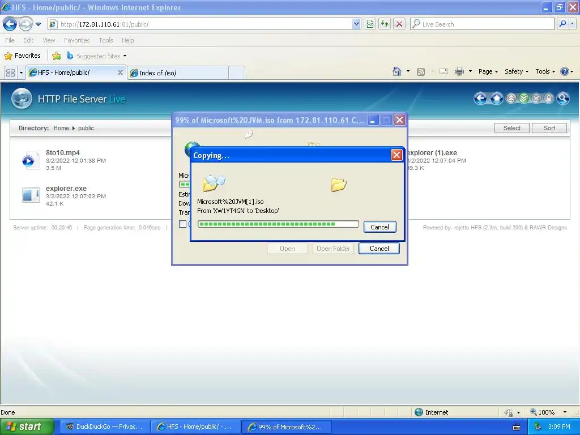Open the View menu
This screenshot has height=435, width=580.
(49, 40)
